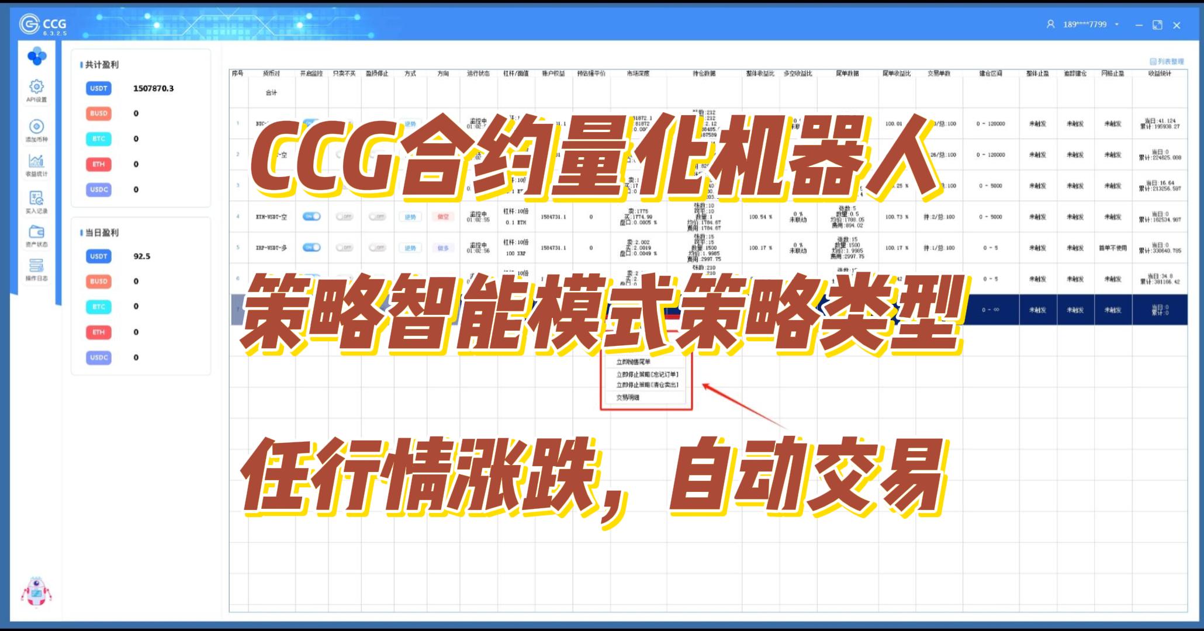Click the CCG logo in the title bar

pyautogui.click(x=43, y=25)
